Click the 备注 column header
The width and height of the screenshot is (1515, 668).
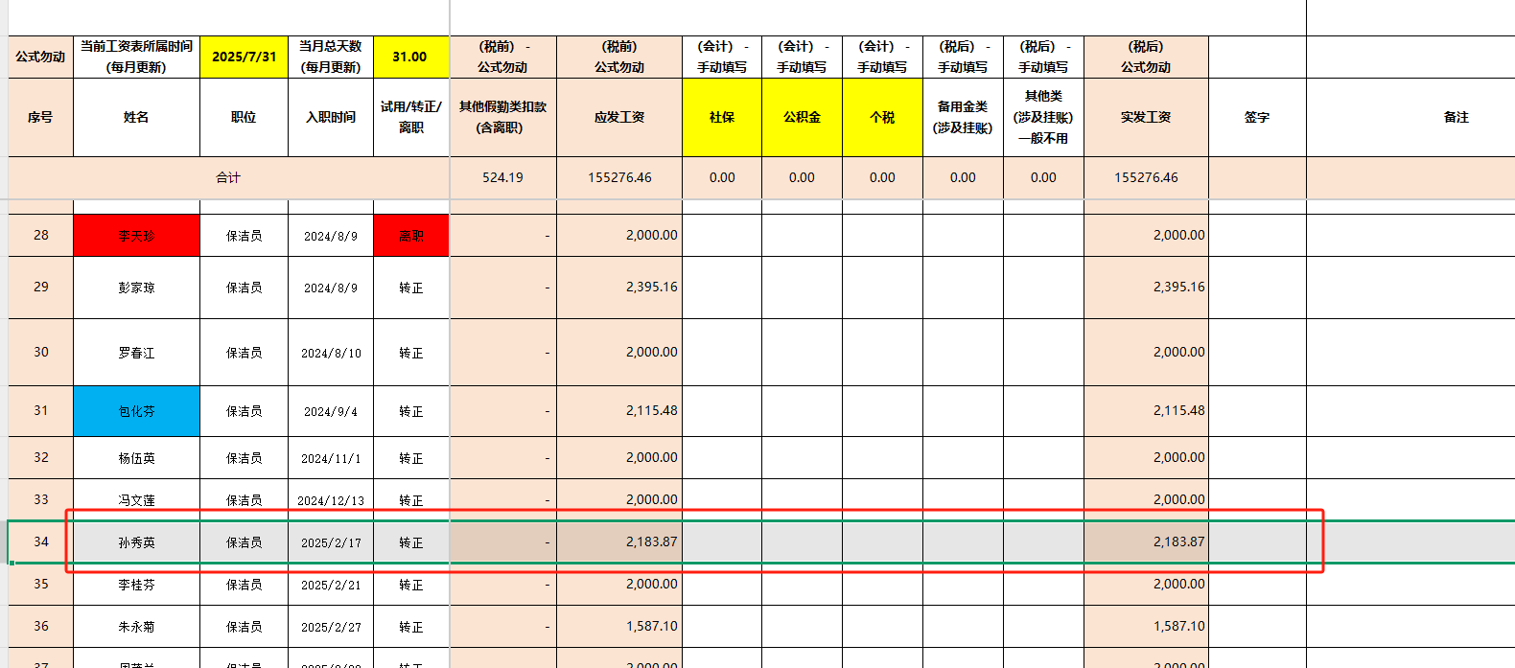click(x=1456, y=117)
